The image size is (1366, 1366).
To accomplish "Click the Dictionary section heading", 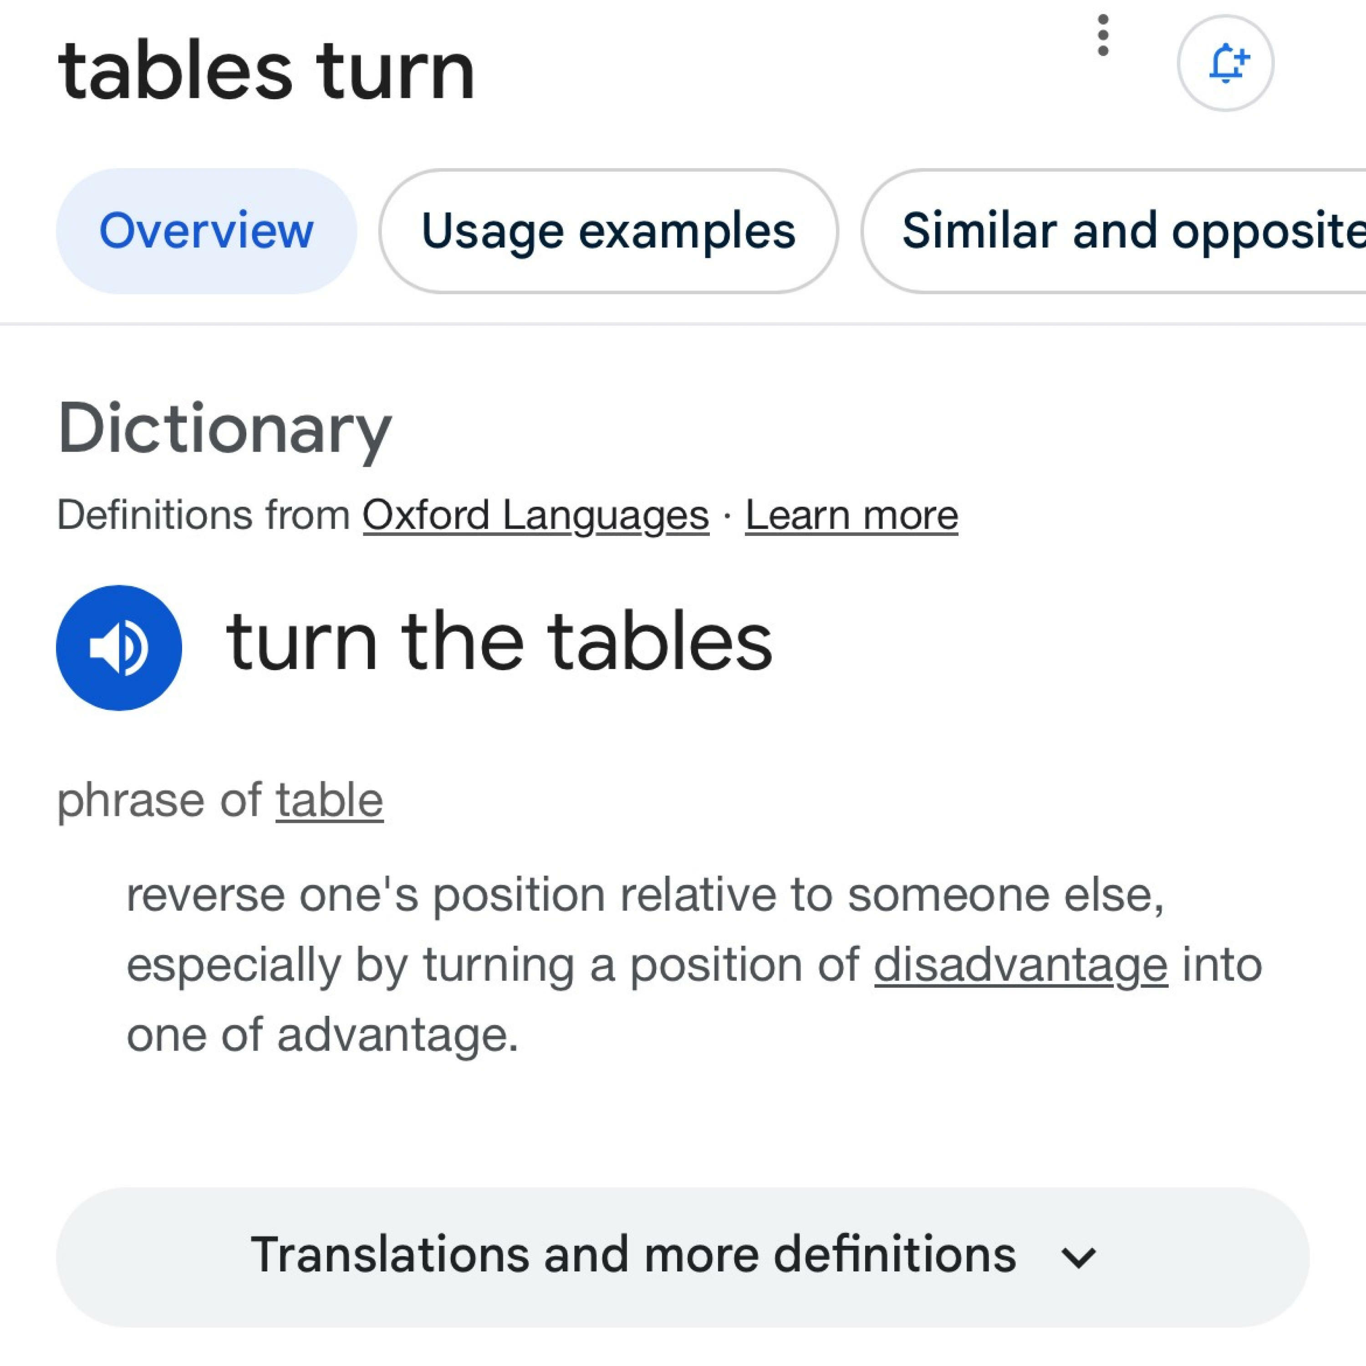I will tap(224, 428).
